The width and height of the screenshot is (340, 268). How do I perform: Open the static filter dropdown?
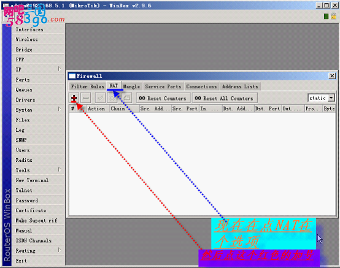(x=331, y=98)
